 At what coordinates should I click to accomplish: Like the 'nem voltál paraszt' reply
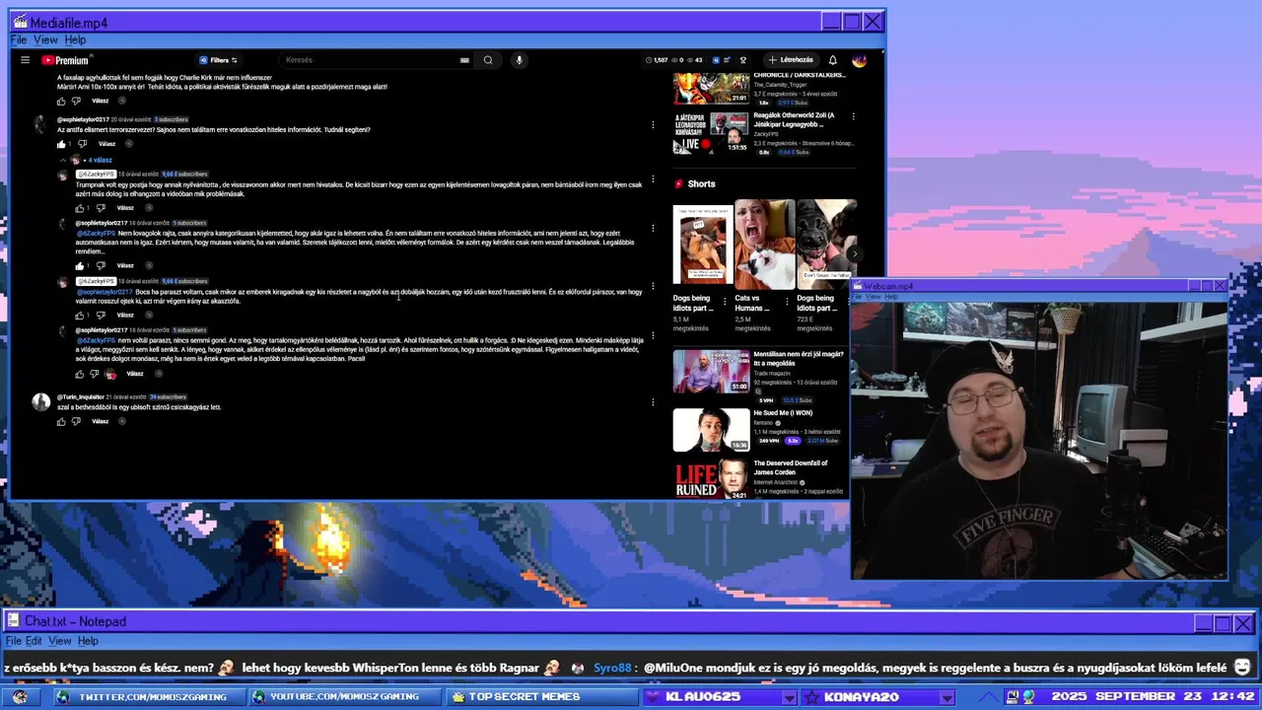click(x=80, y=374)
